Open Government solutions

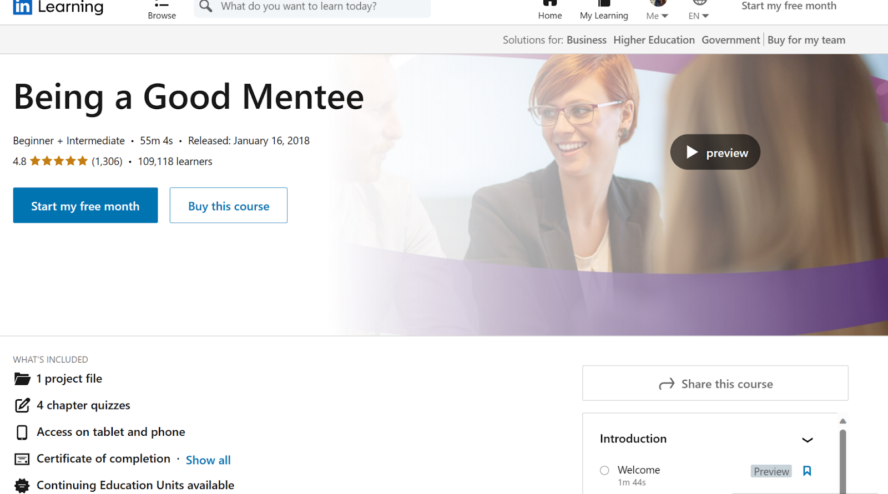[x=730, y=39]
